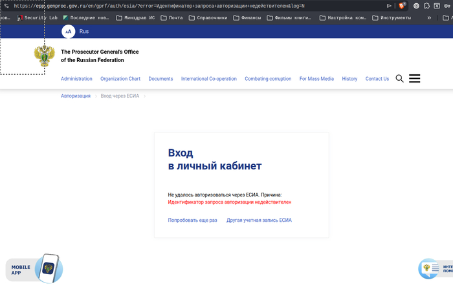Image resolution: width=453 pixels, height=289 pixels.
Task: Click the Prosecutor General's Office emblem logo
Action: (x=45, y=56)
